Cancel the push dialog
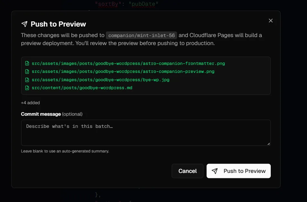Image resolution: width=307 pixels, height=202 pixels. click(187, 171)
